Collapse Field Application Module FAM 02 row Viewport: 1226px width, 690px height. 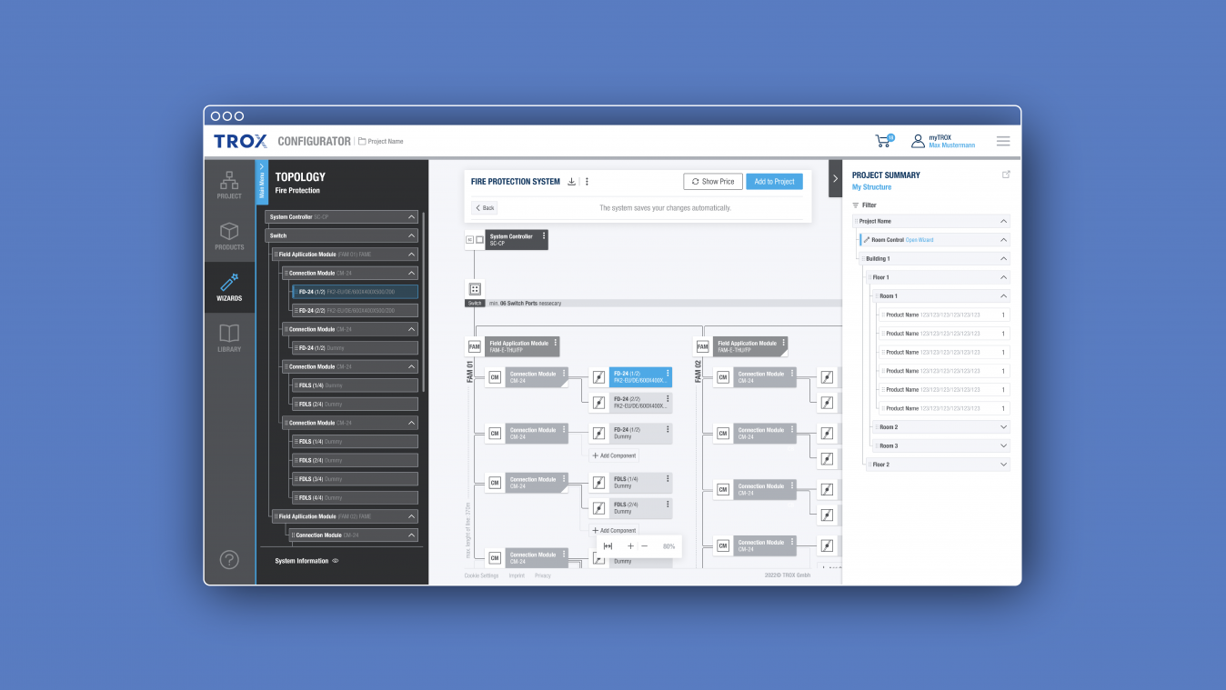(412, 516)
